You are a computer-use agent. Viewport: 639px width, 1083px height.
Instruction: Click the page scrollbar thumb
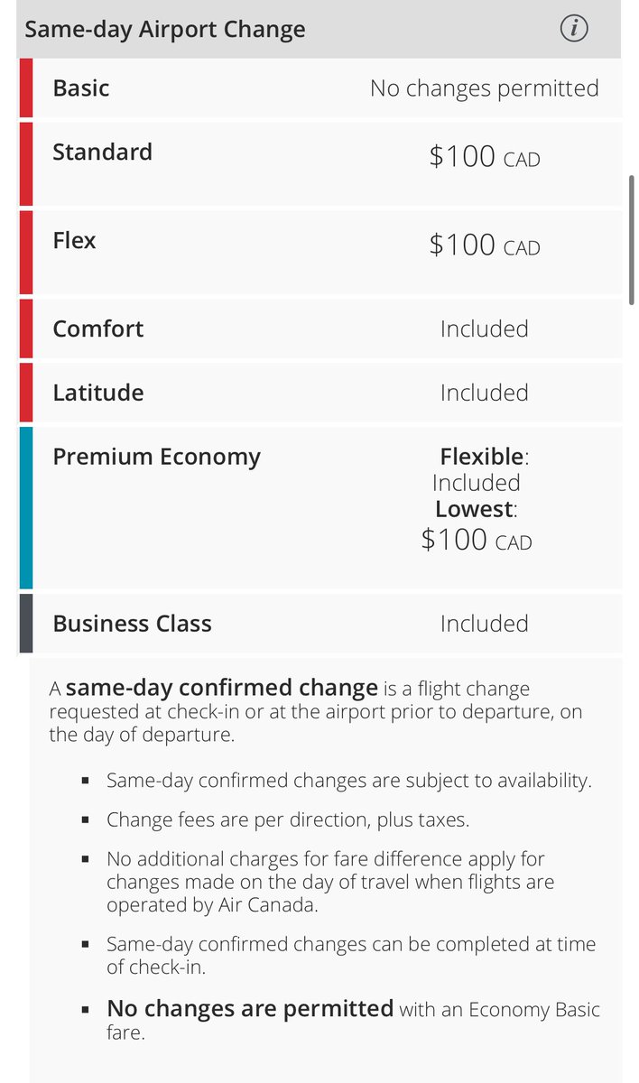(632, 240)
